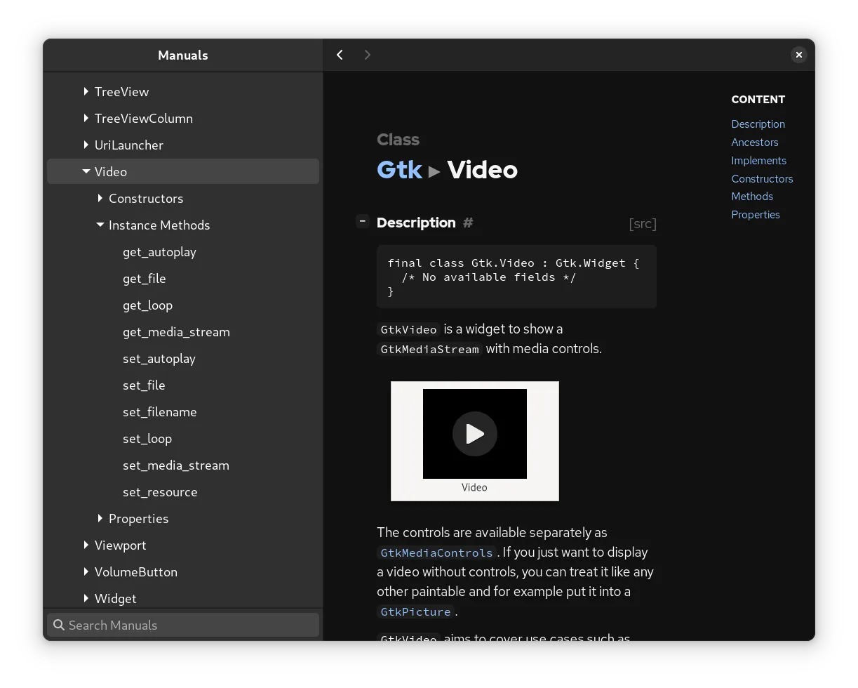The width and height of the screenshot is (858, 688).
Task: Open the [src] source link
Action: click(643, 224)
